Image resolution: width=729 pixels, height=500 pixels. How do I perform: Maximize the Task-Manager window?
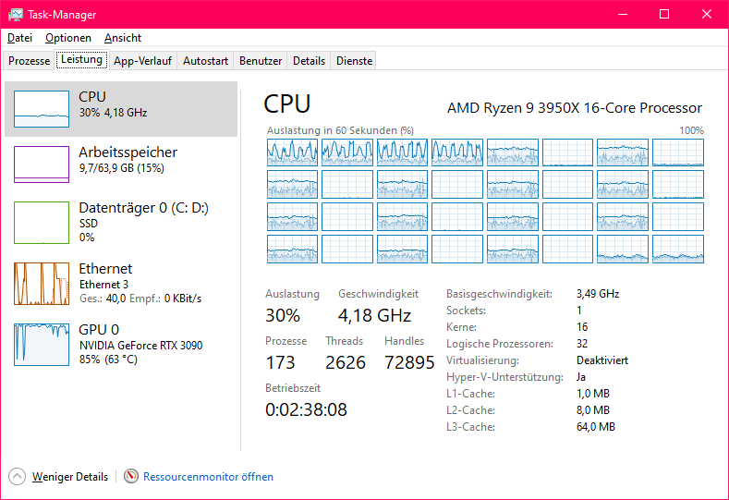(664, 15)
